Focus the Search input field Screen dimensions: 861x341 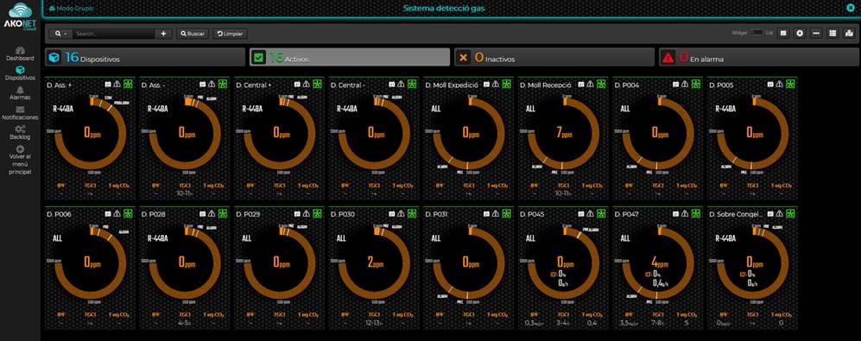coord(113,34)
